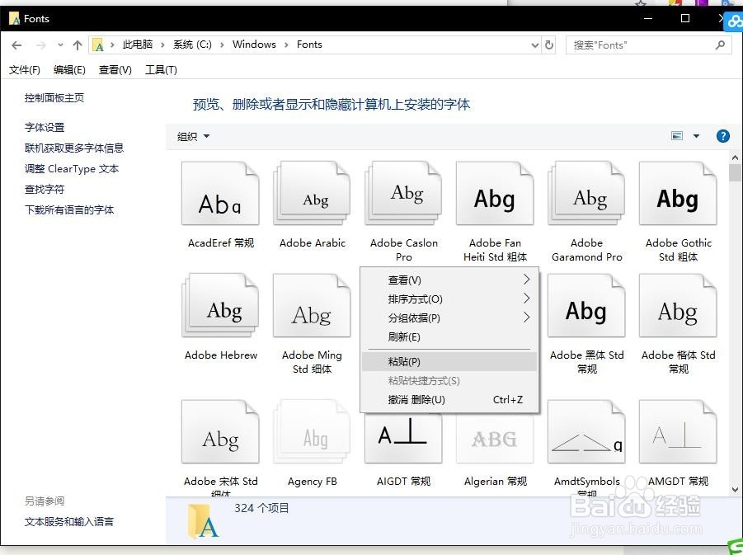Go back with the left arrow

click(x=16, y=45)
